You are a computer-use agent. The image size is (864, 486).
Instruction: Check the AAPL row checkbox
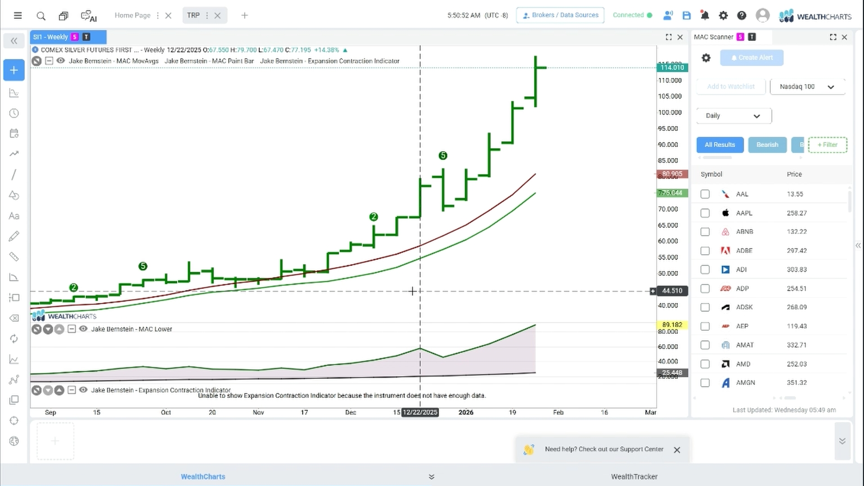pos(705,213)
